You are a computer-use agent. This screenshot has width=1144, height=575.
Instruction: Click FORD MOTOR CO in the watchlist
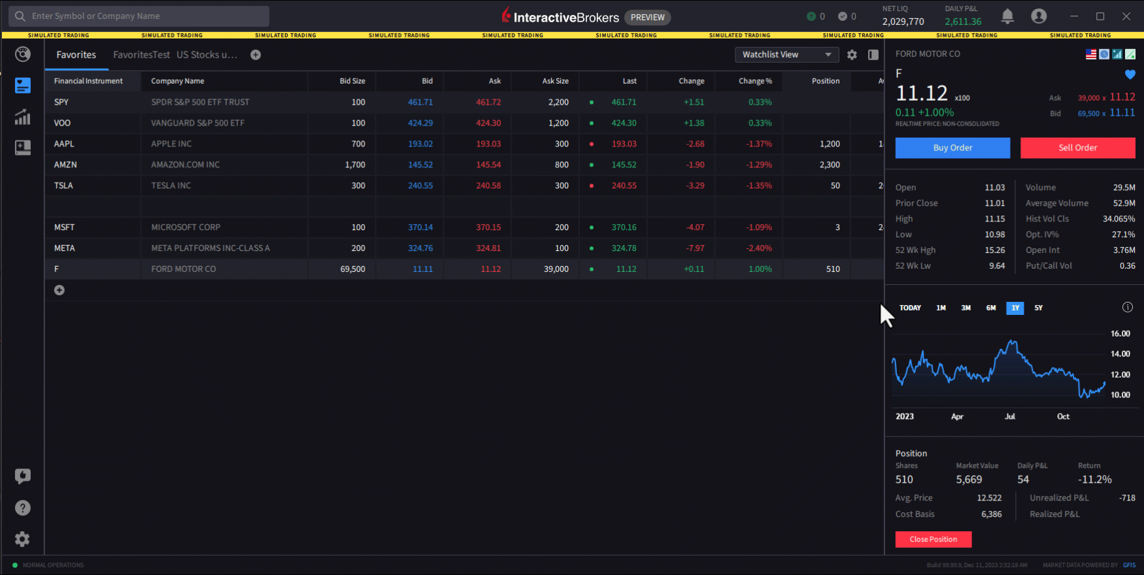click(x=184, y=269)
